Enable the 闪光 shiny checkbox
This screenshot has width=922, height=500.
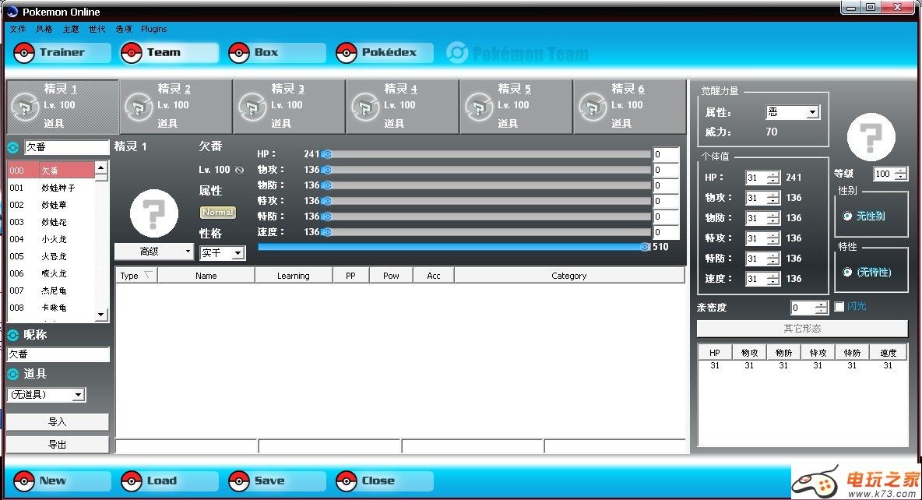point(839,307)
